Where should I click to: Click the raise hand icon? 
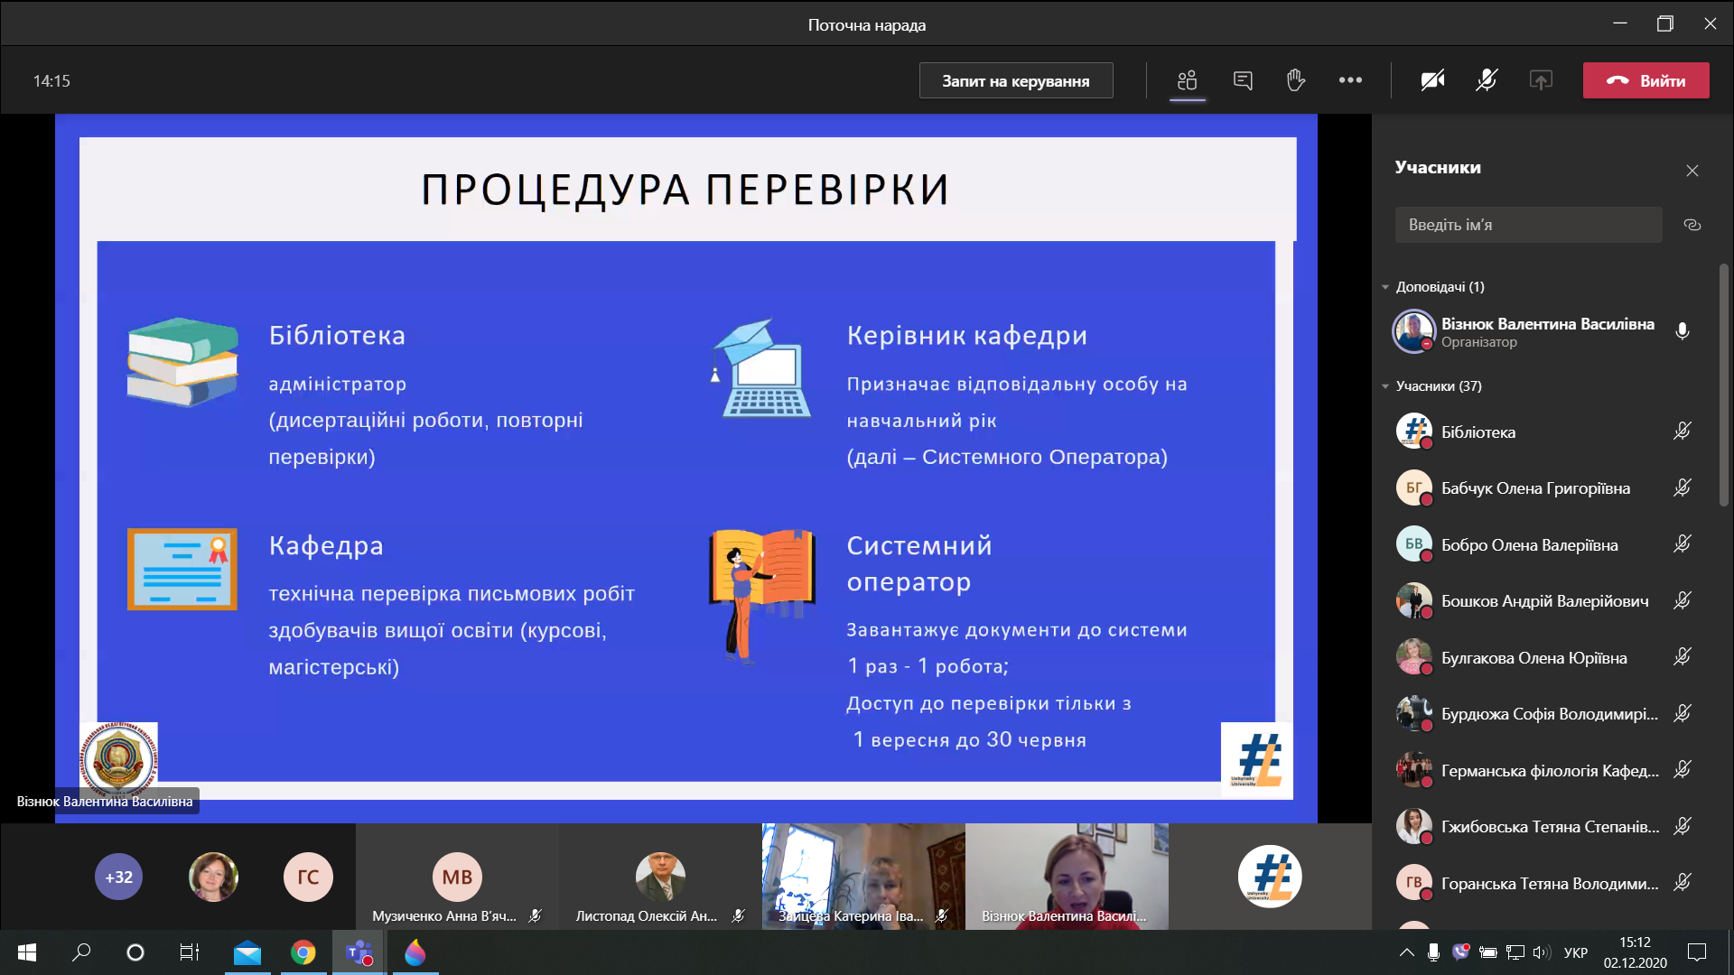(1296, 80)
